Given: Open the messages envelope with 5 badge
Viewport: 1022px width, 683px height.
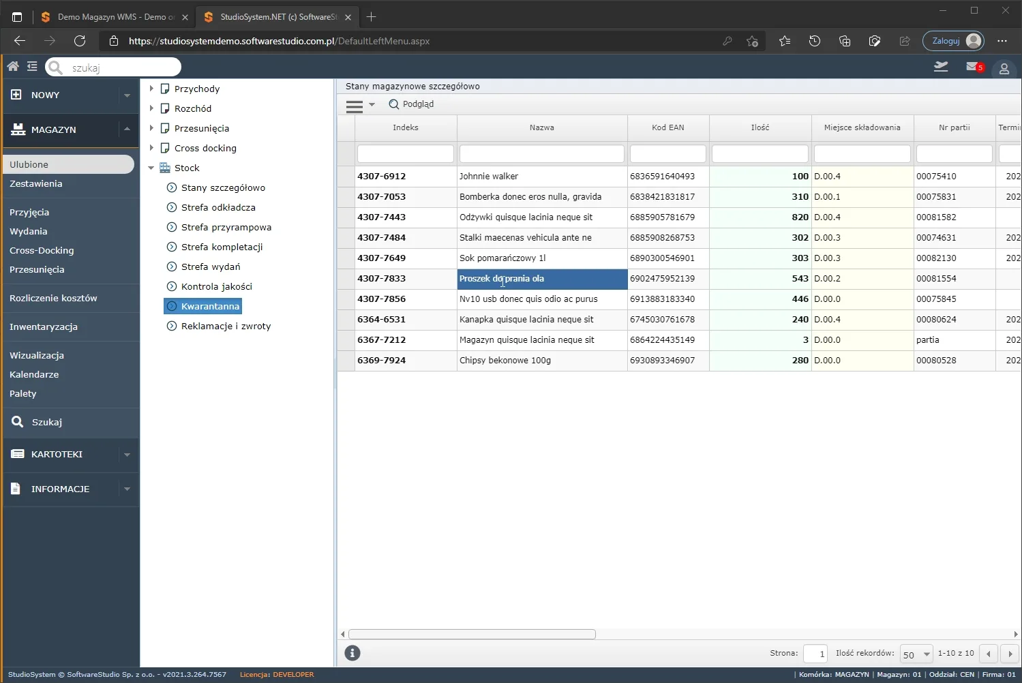Looking at the screenshot, I should pyautogui.click(x=975, y=67).
